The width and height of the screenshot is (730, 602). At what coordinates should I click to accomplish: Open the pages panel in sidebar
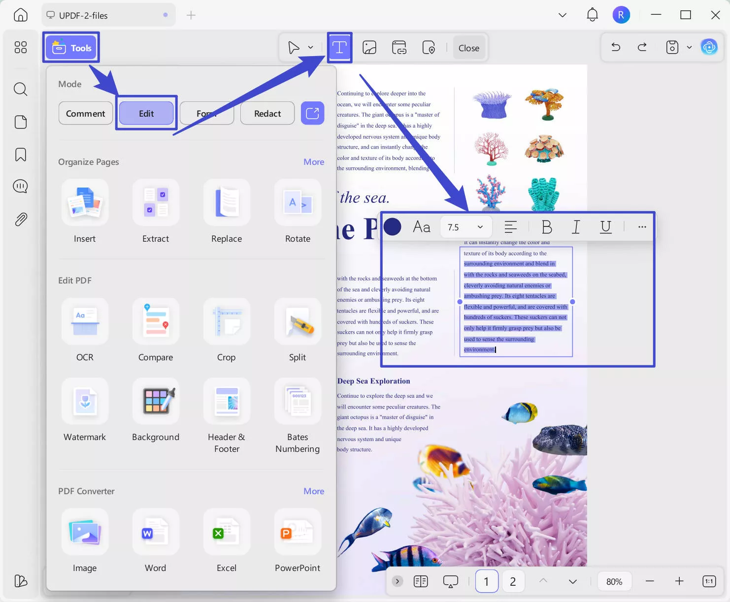click(21, 122)
